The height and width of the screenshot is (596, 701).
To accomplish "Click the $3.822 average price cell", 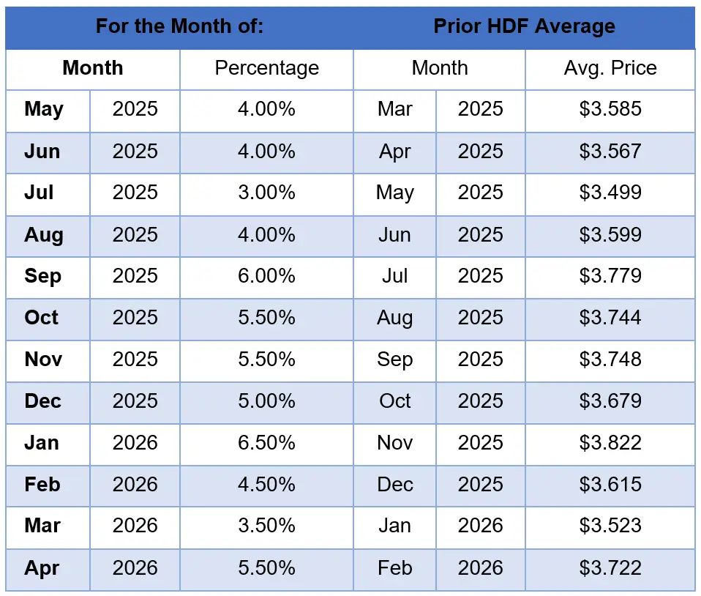I will 610,443.
